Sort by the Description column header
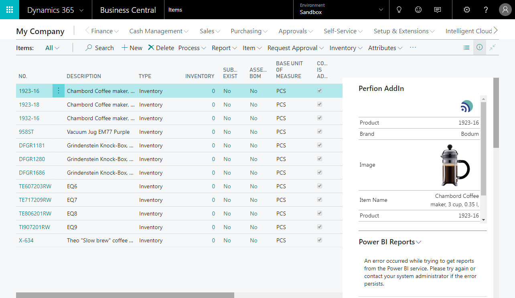The image size is (515, 298). (x=84, y=76)
